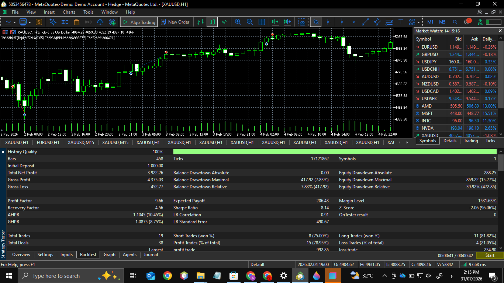504x283 pixels.
Task: Select the NVDA row in Market Watch
Action: click(456, 128)
